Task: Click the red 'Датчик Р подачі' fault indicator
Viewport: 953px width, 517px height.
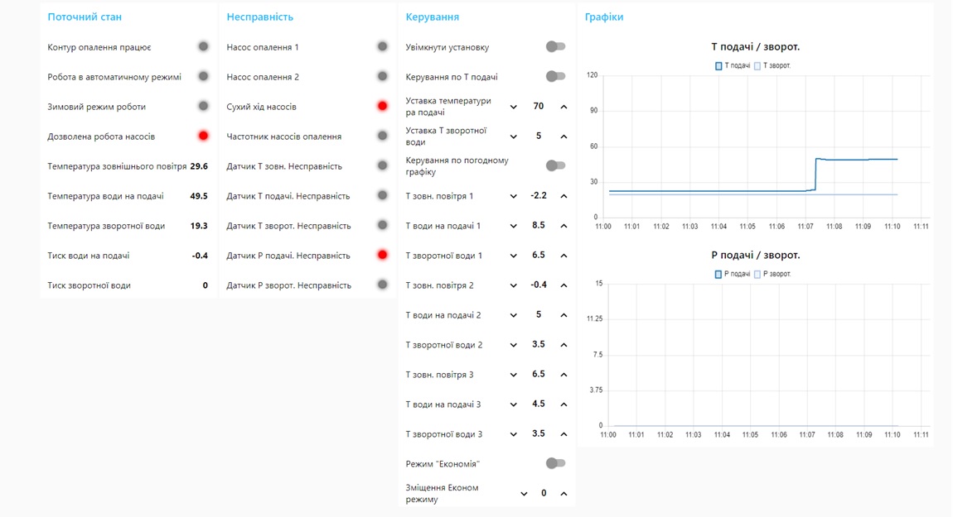Action: pos(382,255)
